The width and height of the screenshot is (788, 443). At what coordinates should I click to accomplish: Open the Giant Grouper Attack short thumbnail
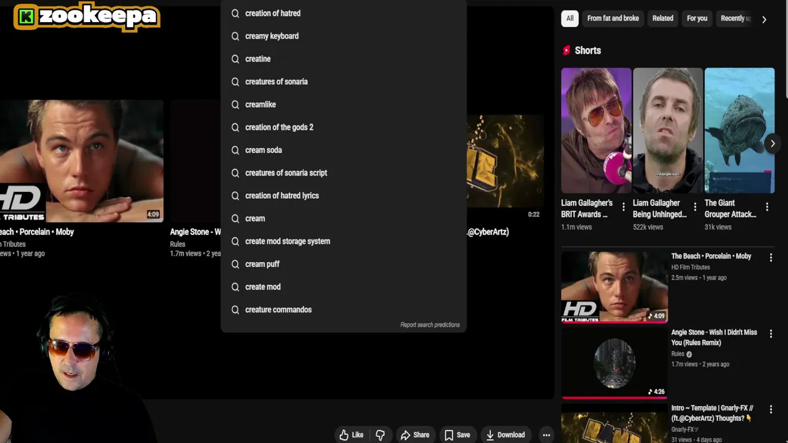pyautogui.click(x=739, y=130)
